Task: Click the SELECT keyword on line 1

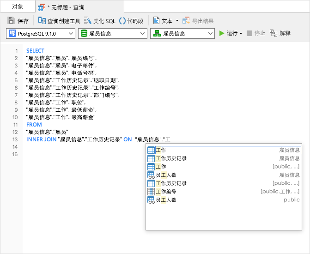Action: coord(35,51)
